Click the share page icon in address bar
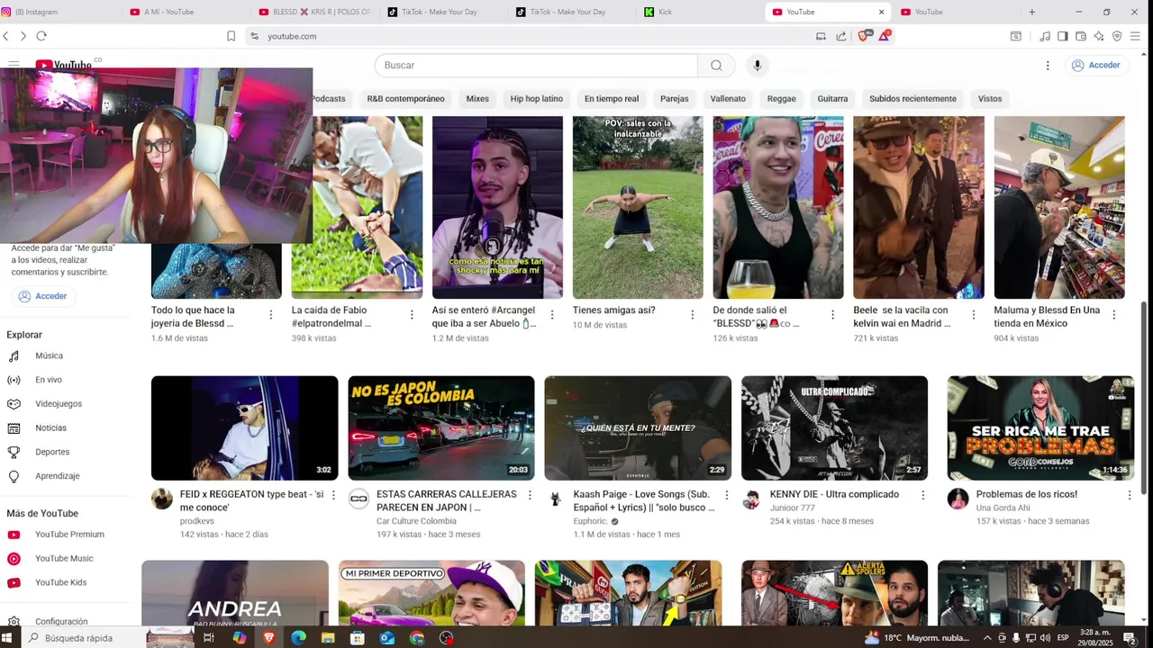The width and height of the screenshot is (1153, 648). (841, 36)
